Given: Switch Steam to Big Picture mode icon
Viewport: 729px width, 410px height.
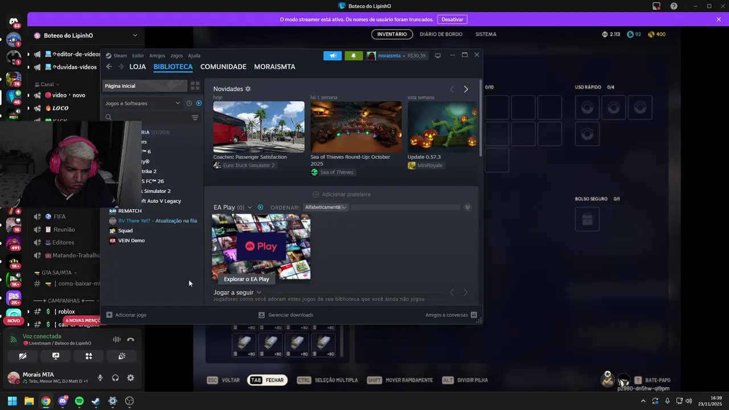Looking at the screenshot, I should click(x=438, y=56).
